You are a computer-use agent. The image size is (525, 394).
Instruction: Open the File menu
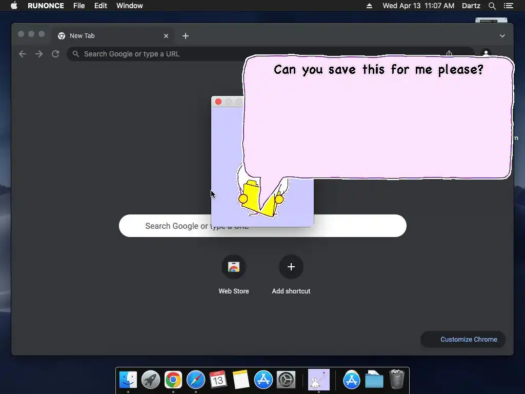[x=79, y=6]
